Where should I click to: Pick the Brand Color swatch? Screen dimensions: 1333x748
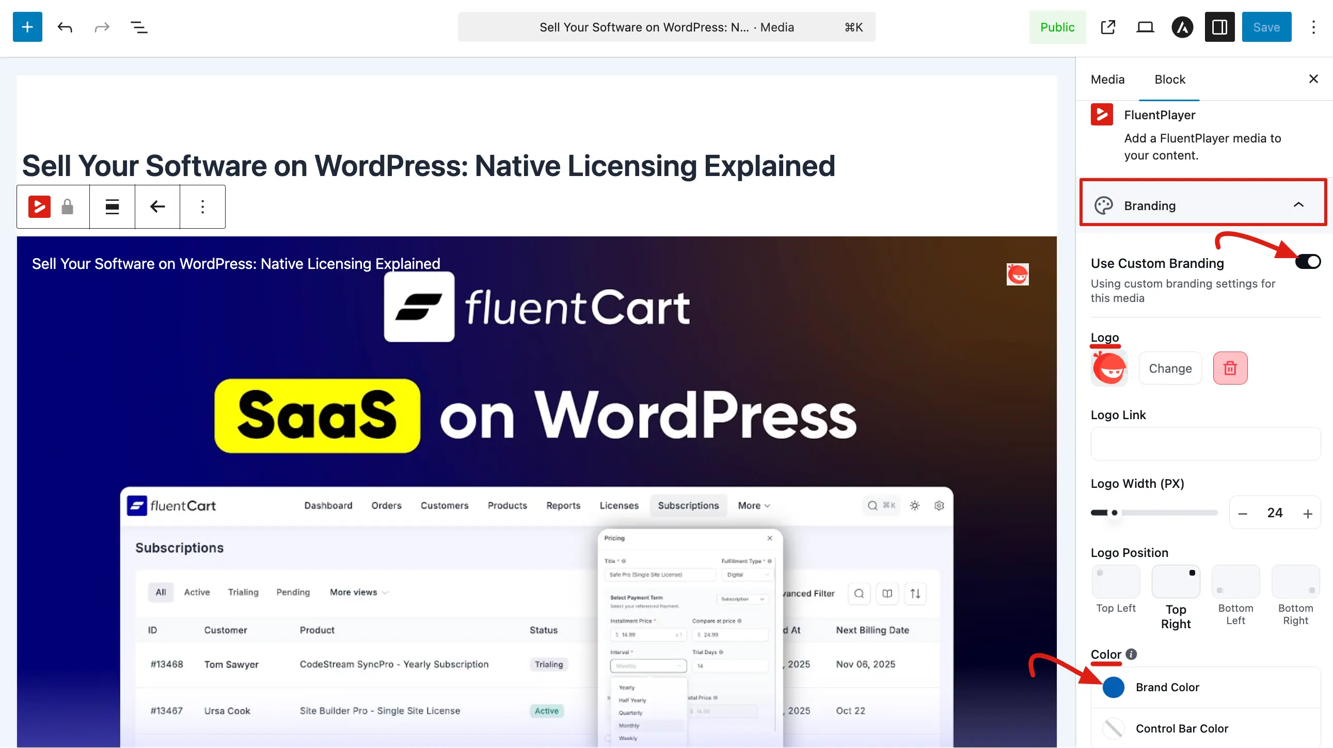(x=1113, y=688)
